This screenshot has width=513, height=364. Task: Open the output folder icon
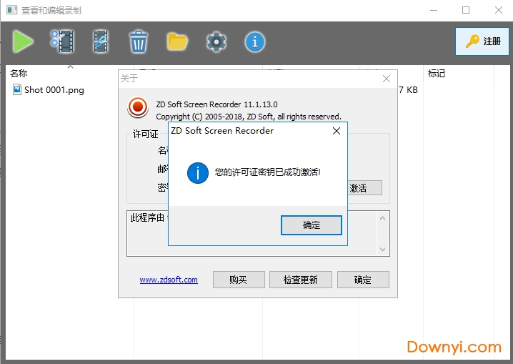pyautogui.click(x=177, y=41)
